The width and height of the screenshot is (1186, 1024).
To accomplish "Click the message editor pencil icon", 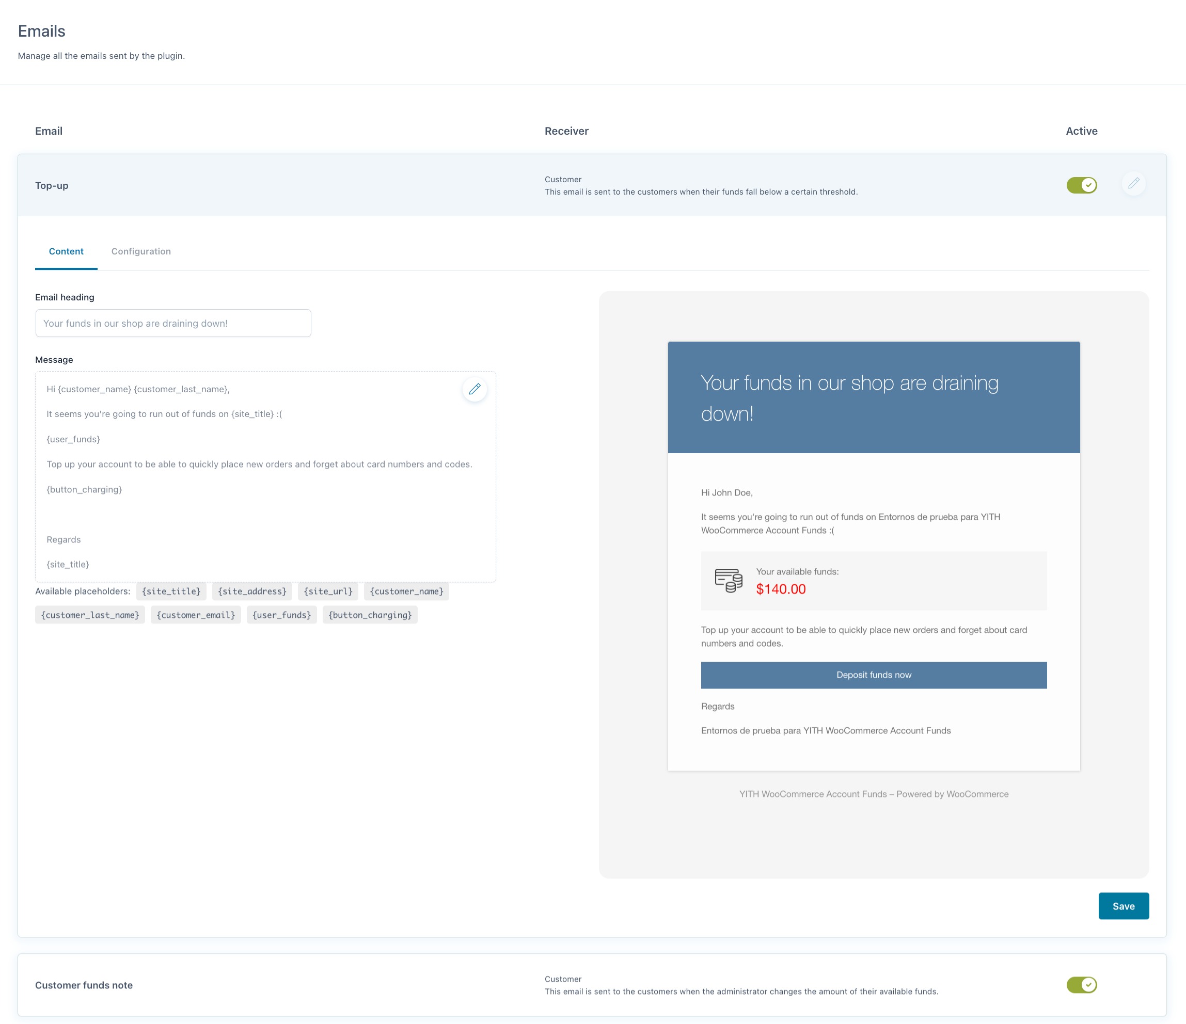I will 475,390.
